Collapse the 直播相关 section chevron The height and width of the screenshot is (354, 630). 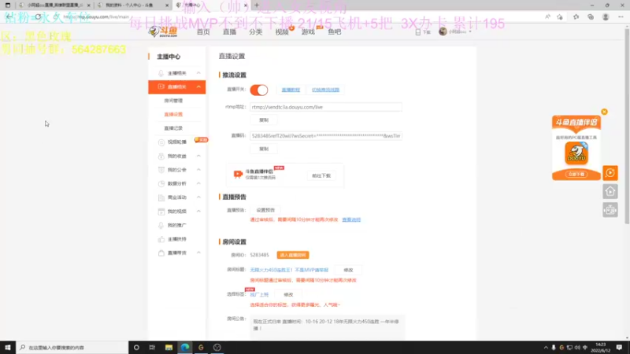(198, 87)
